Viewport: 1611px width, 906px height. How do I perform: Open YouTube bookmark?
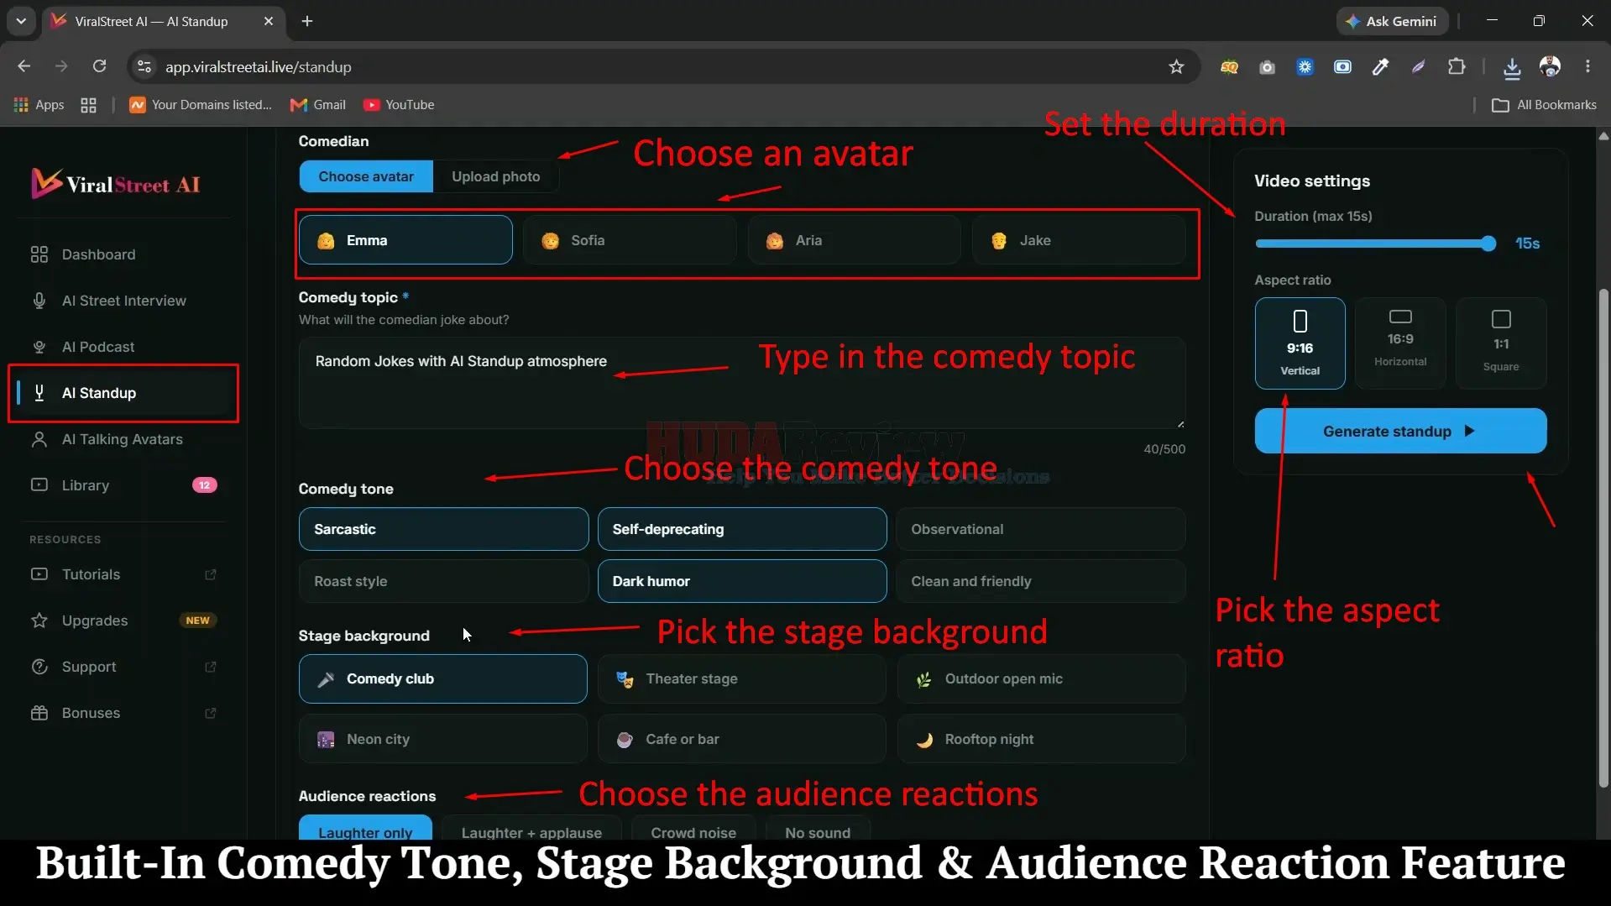pyautogui.click(x=399, y=105)
